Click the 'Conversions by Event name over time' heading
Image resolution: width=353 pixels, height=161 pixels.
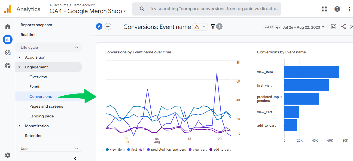pos(138,52)
